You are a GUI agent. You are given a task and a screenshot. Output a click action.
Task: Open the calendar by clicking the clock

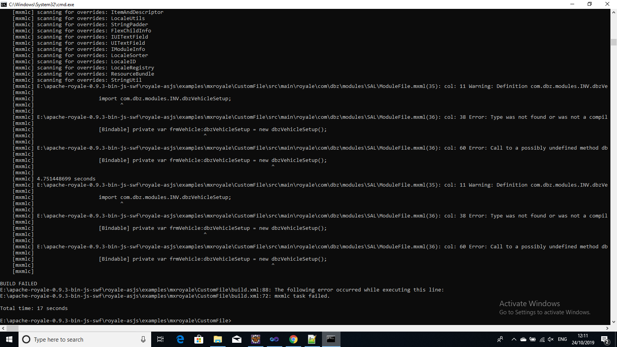coord(582,339)
